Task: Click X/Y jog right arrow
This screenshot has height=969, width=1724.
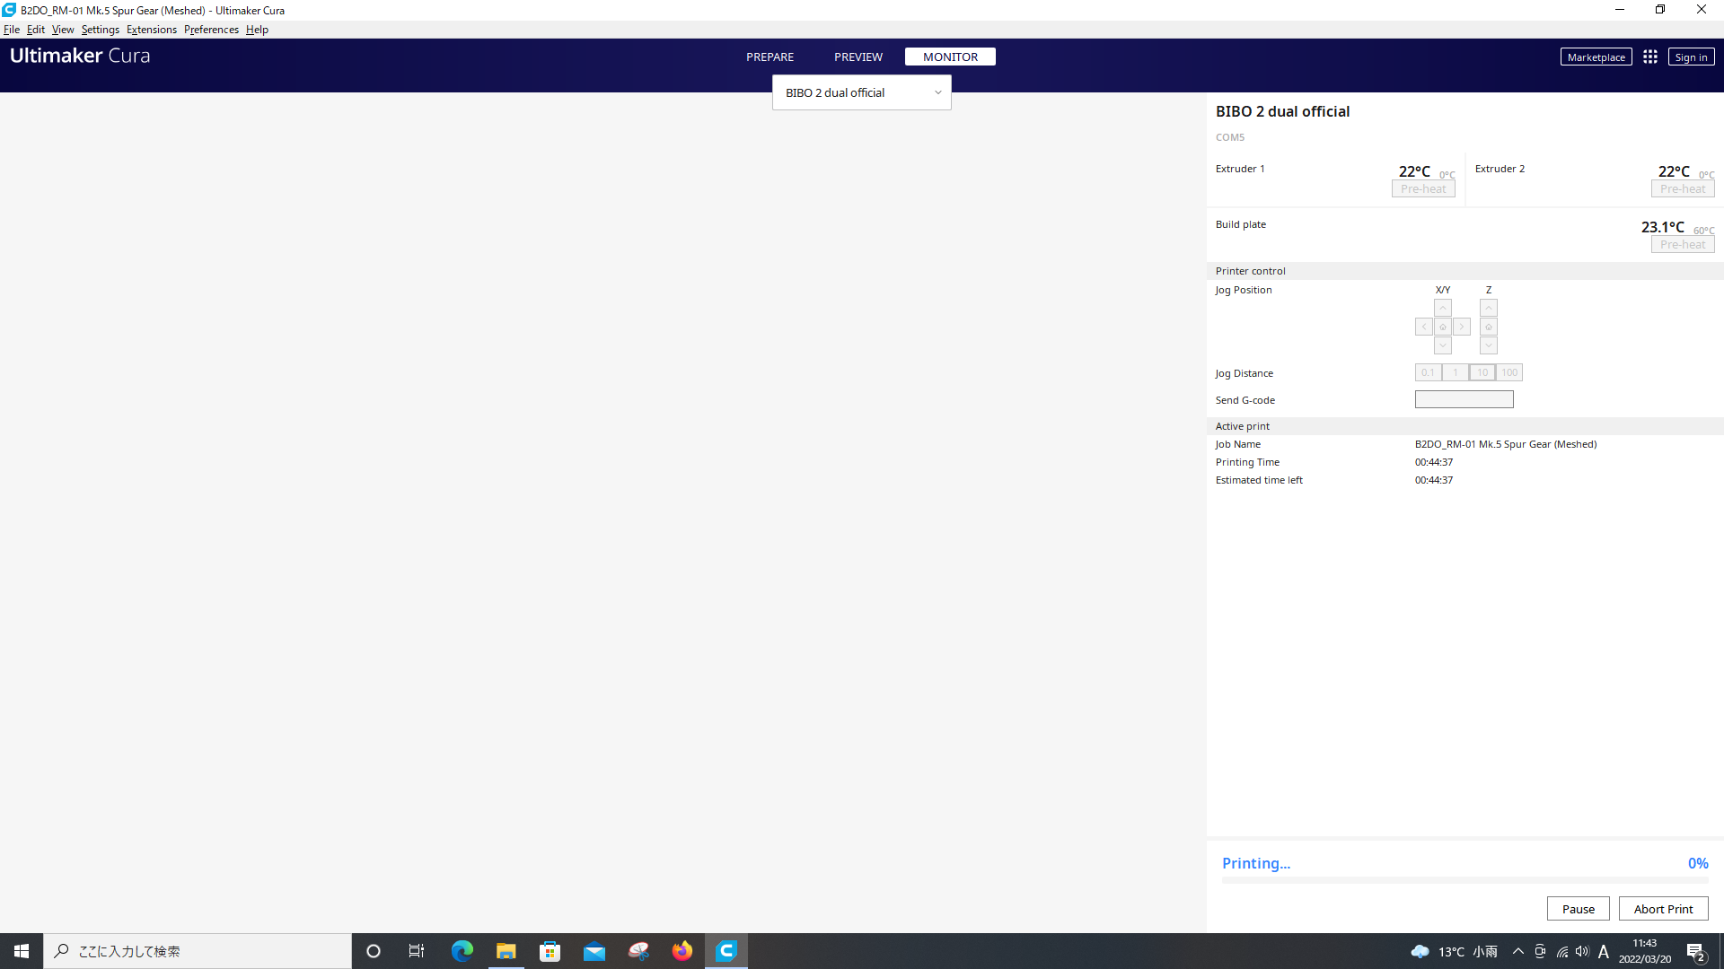Action: point(1460,327)
